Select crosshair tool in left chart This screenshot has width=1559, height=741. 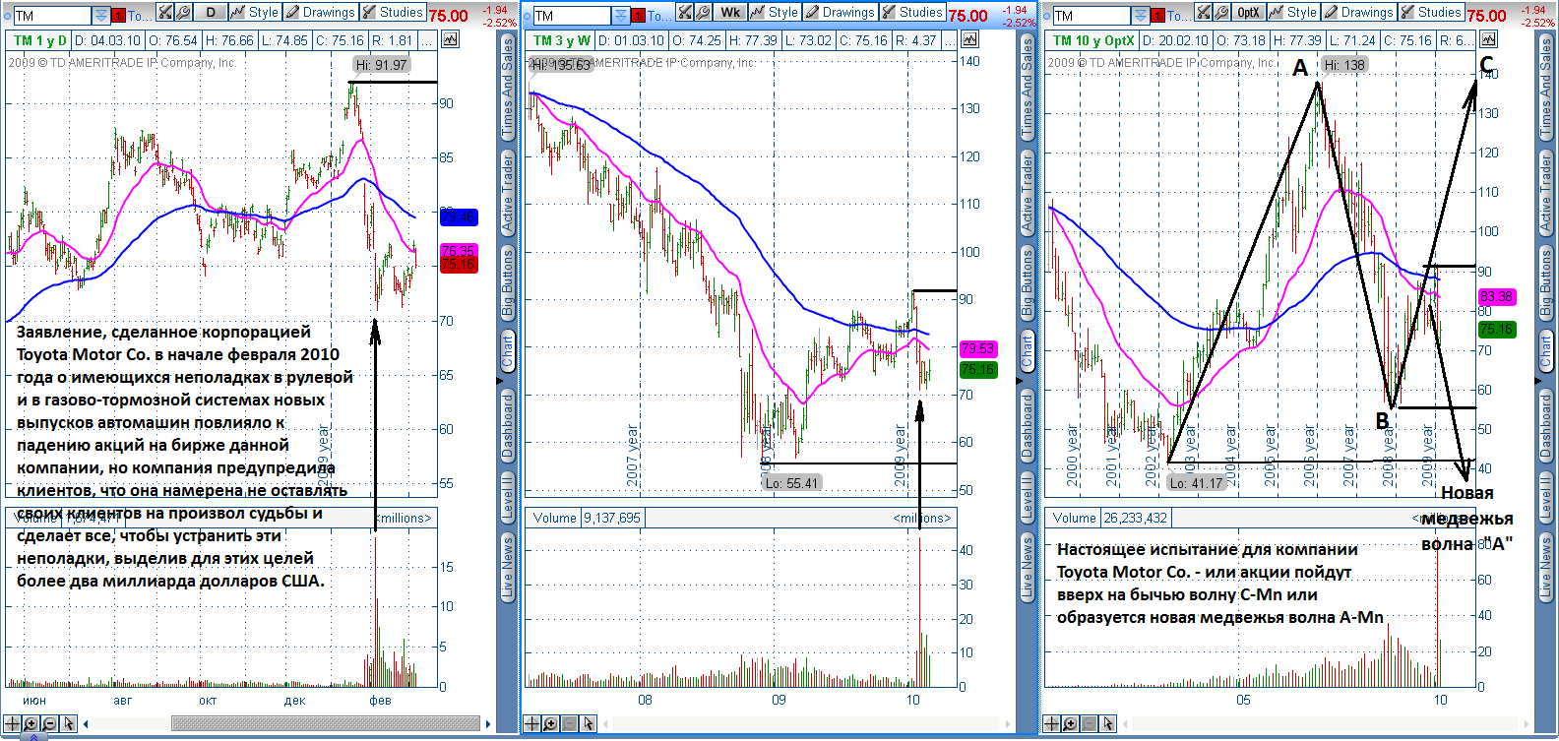pyautogui.click(x=13, y=723)
